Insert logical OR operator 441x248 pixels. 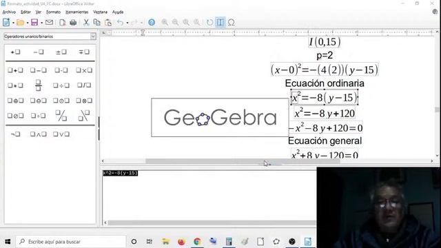[x=61, y=134]
